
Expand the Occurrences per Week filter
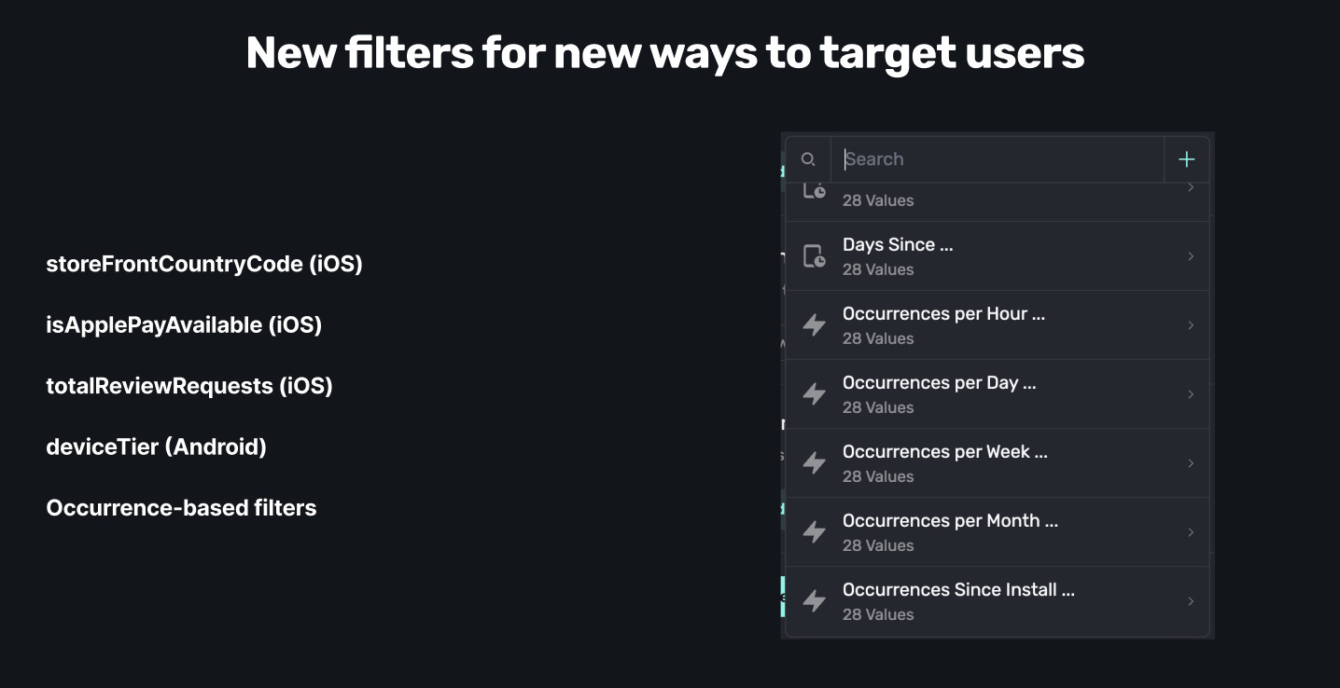coord(1191,462)
